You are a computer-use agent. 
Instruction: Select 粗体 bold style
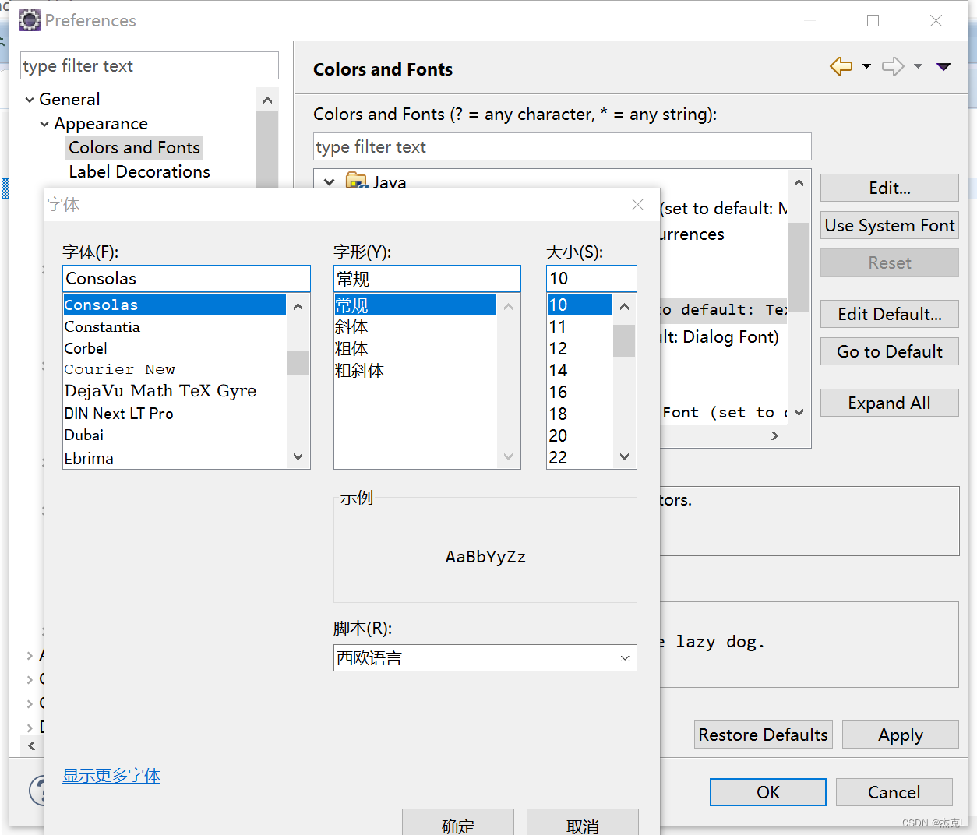pyautogui.click(x=351, y=348)
